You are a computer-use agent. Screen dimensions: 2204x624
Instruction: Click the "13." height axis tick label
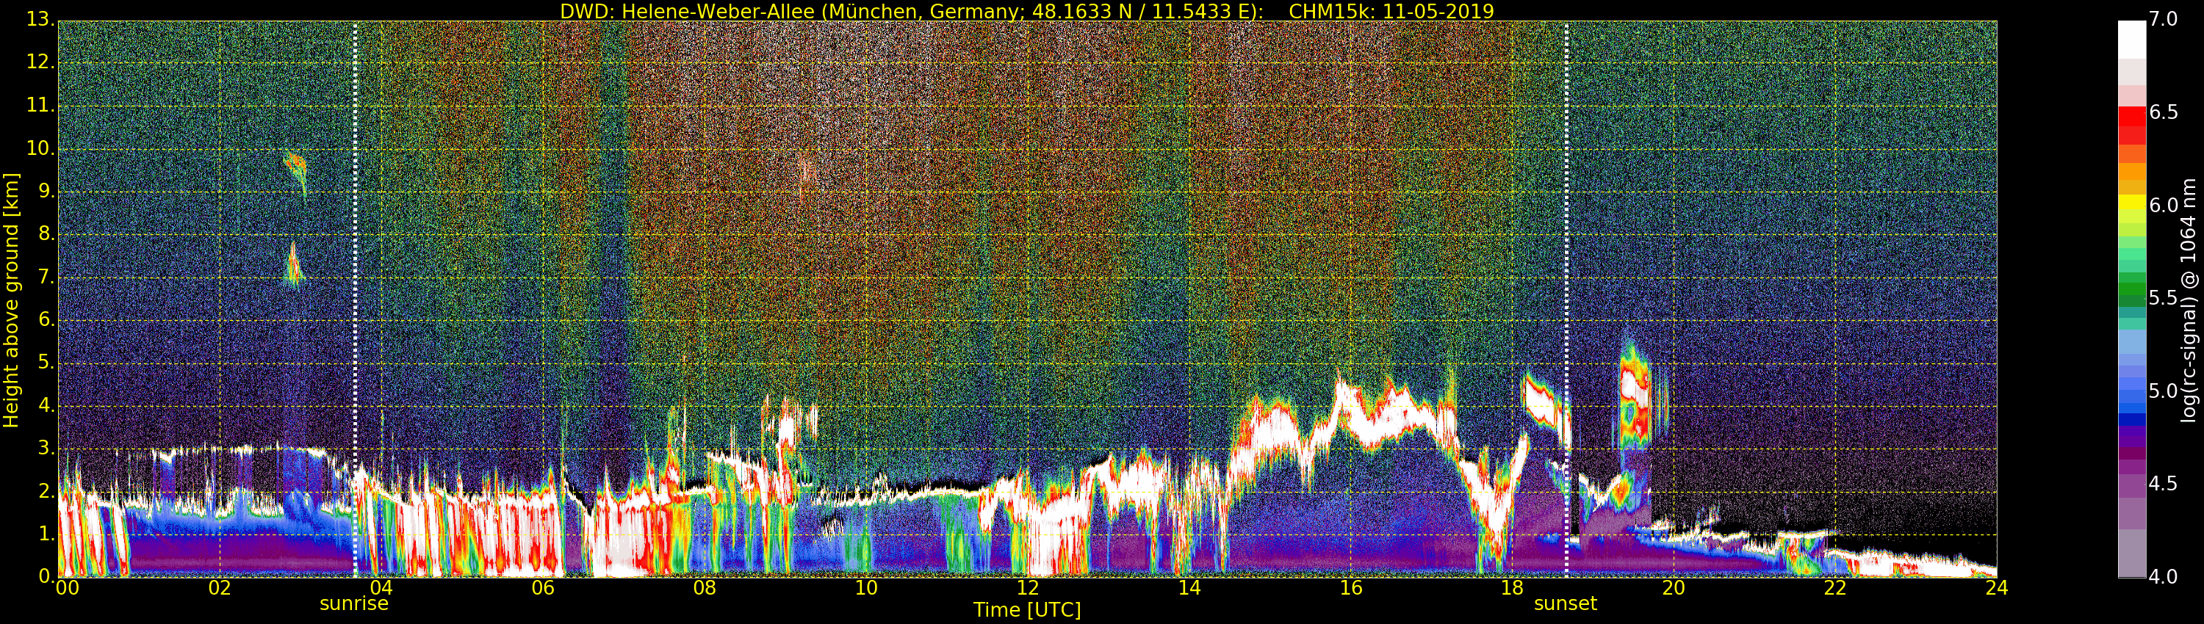40,21
